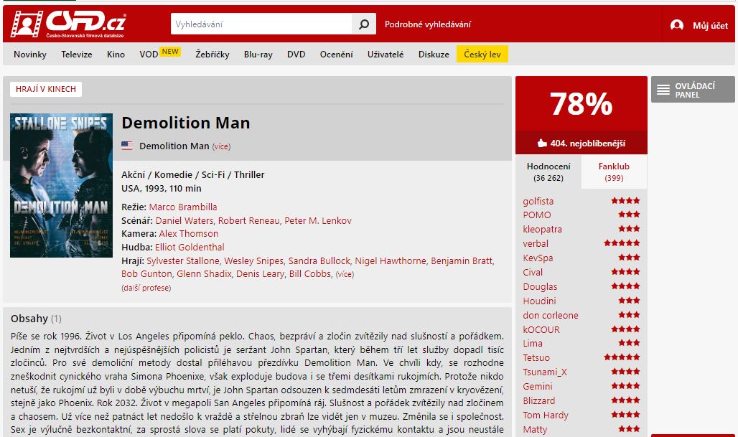Viewport: 738px width, 437px height.
Task: Open Bill Cobbs' actor page
Action: click(x=310, y=274)
